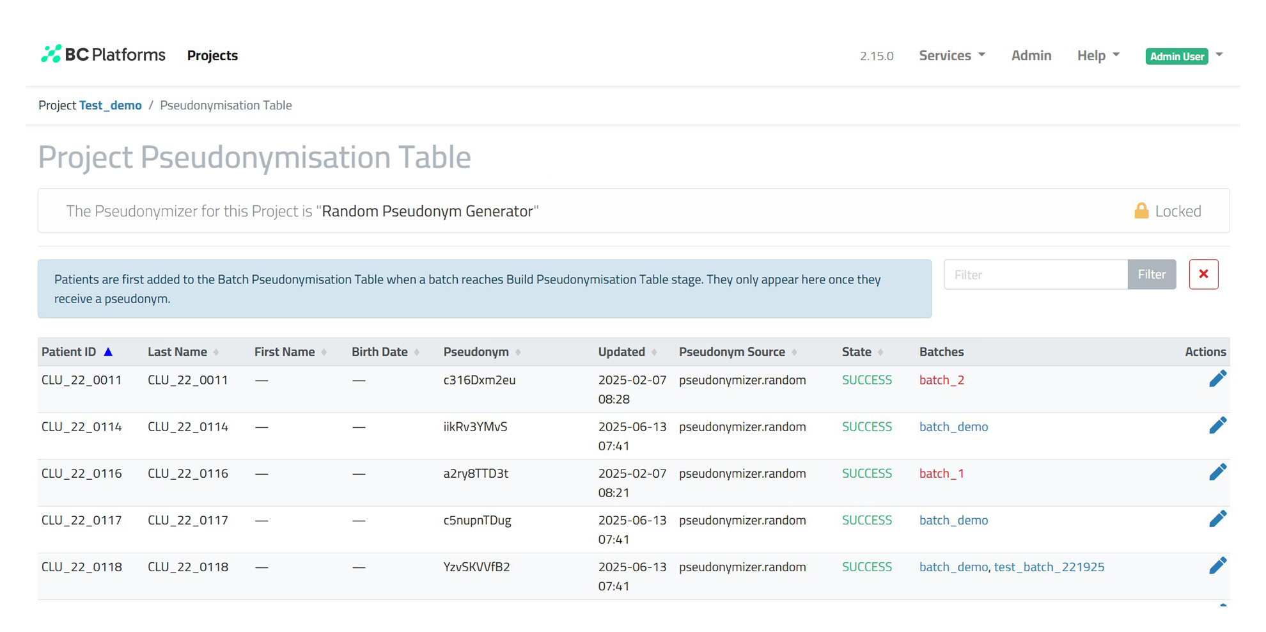This screenshot has height=632, width=1266.
Task: Edit patient CLU_22_0118 with pencil icon
Action: coord(1217,565)
